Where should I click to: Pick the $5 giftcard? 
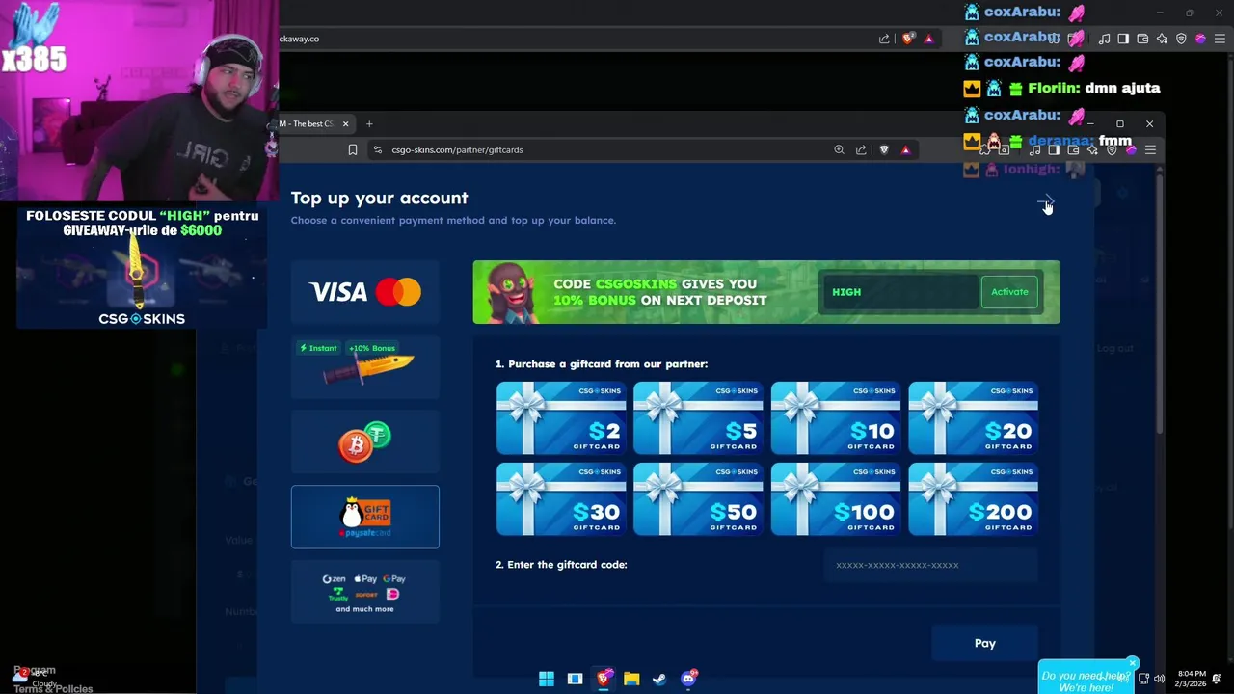pyautogui.click(x=698, y=418)
